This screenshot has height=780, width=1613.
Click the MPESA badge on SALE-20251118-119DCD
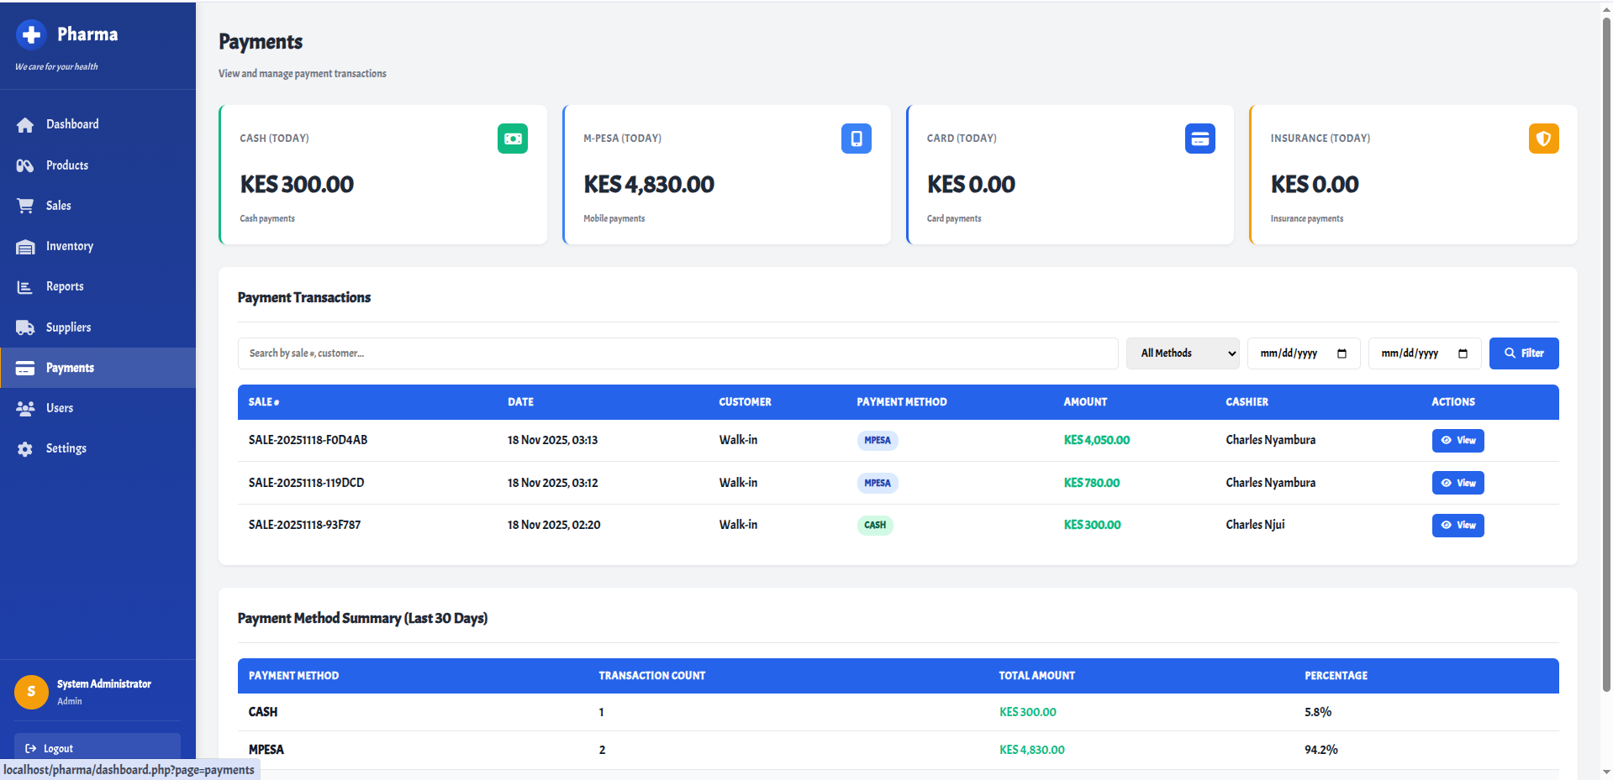(x=877, y=483)
